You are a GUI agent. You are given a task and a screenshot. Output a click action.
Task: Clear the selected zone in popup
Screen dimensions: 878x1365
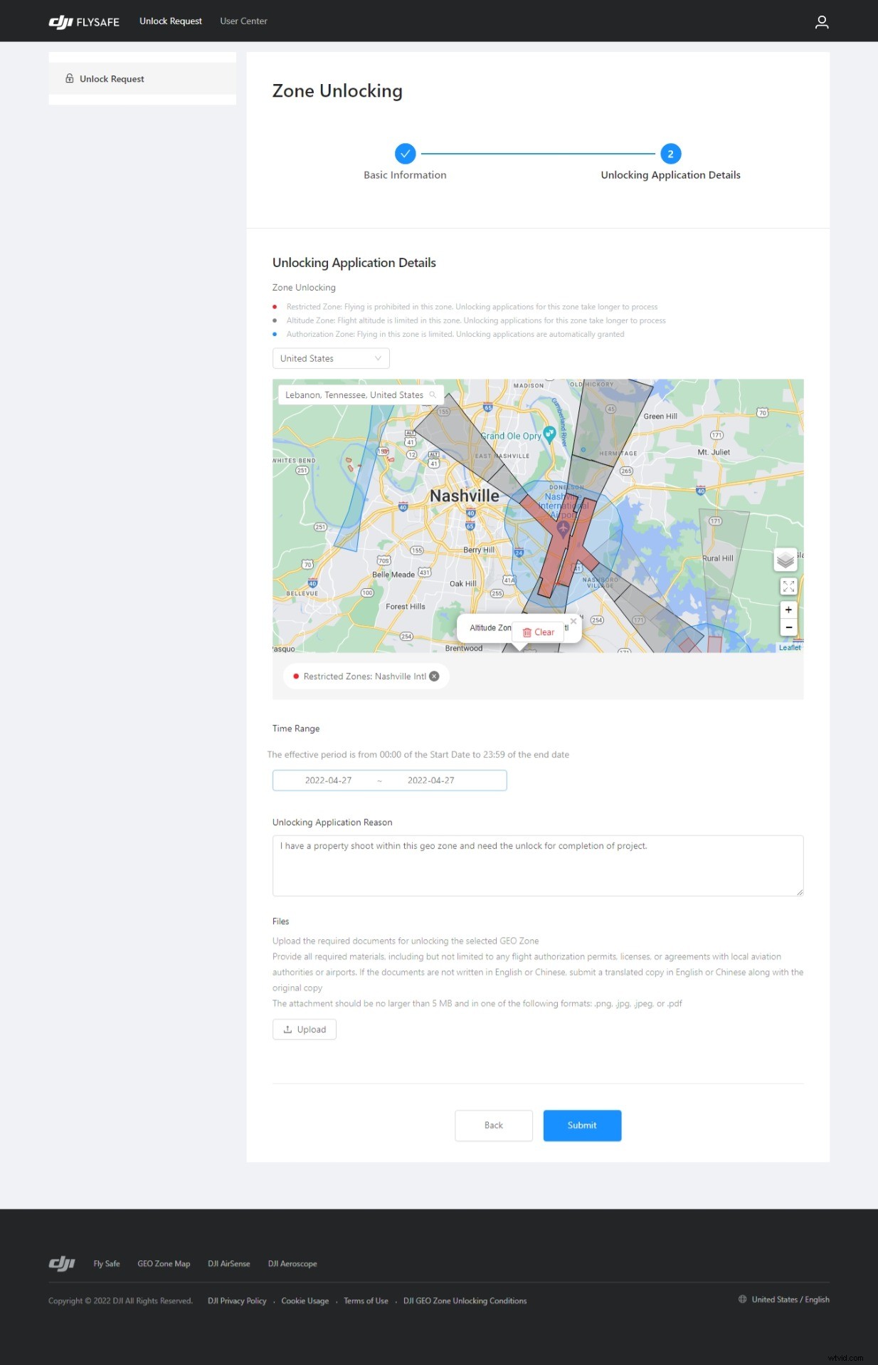pos(538,632)
